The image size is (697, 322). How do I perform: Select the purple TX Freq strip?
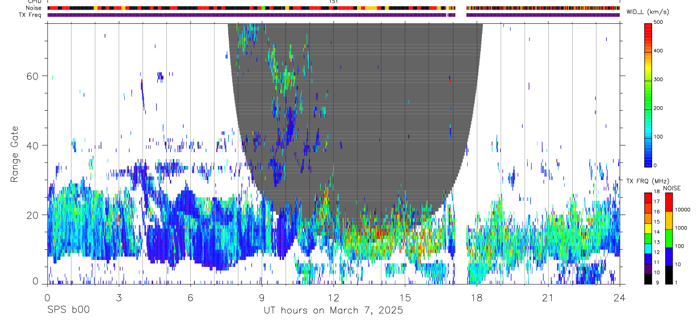[x=333, y=15]
